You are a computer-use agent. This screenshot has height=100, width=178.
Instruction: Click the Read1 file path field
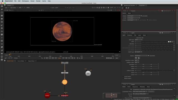153,89
